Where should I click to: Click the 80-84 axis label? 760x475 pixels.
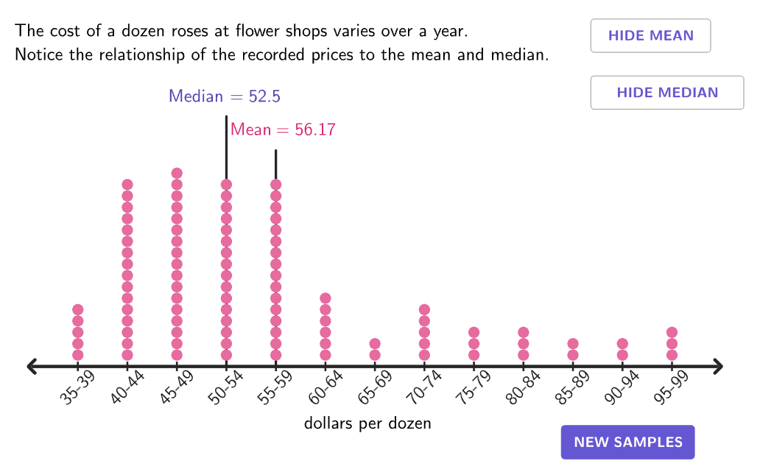pos(523,388)
